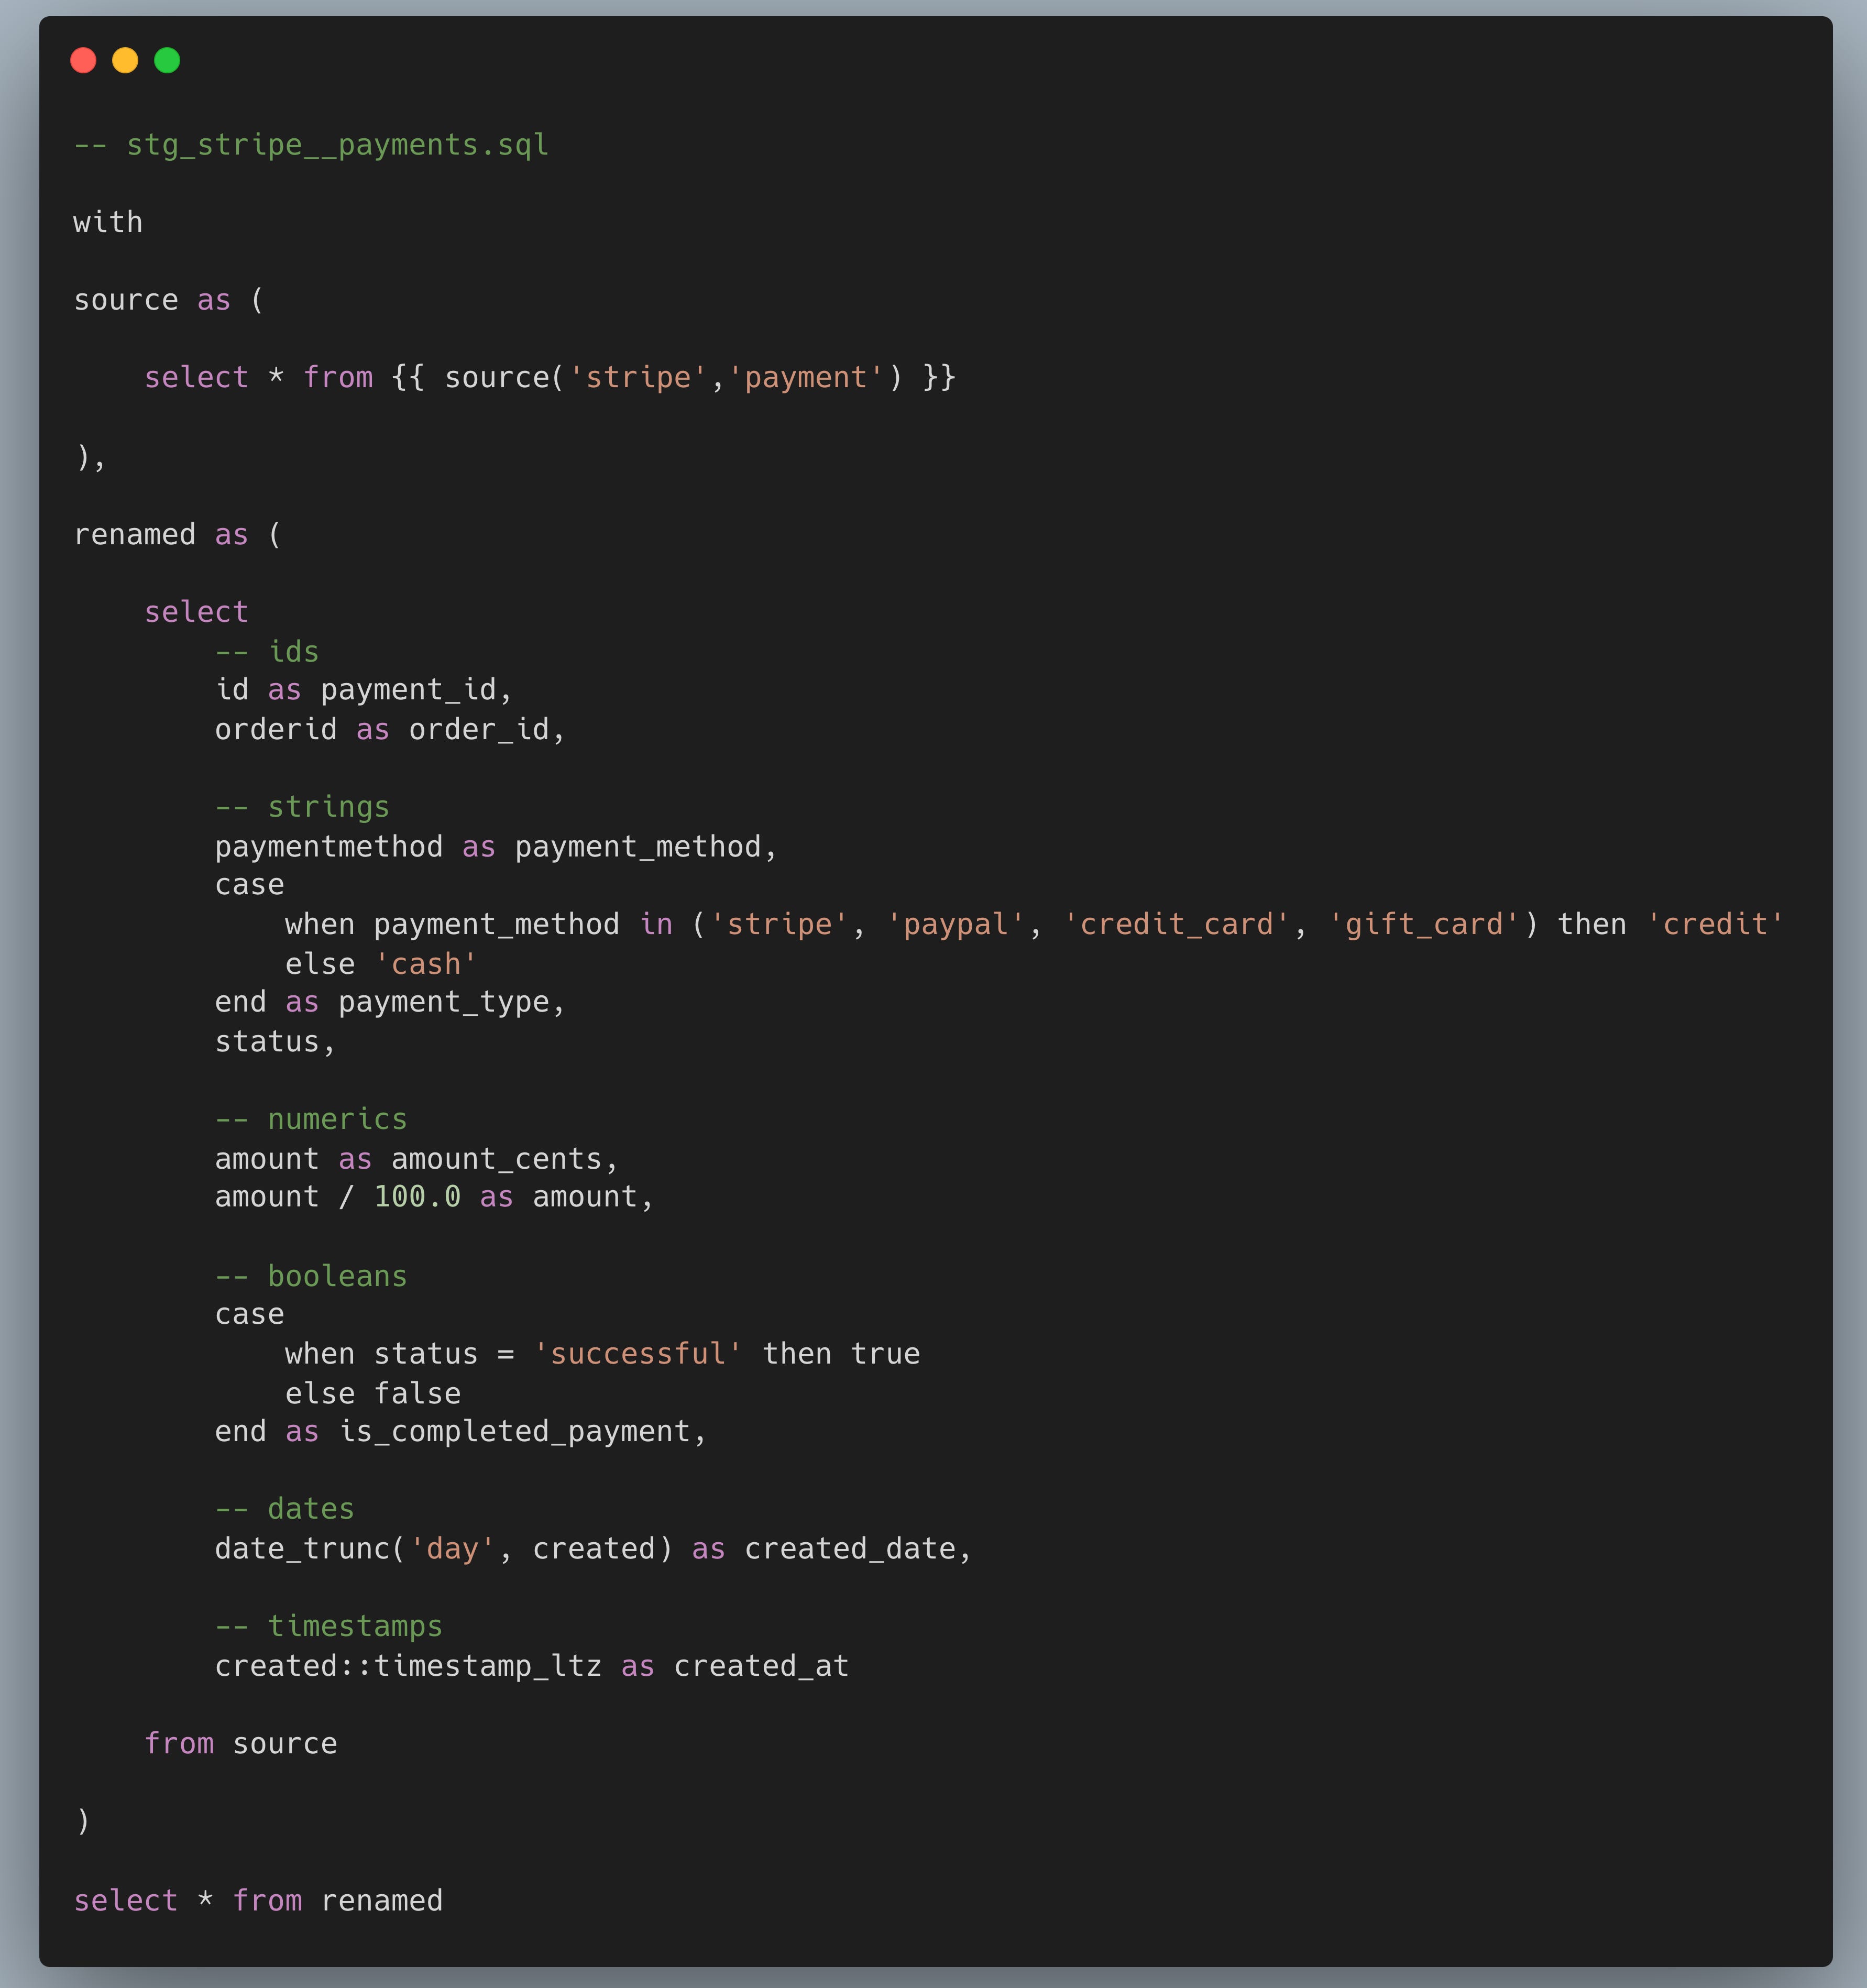Image resolution: width=1867 pixels, height=1988 pixels.
Task: Click the green maximize window dot
Action: (167, 60)
